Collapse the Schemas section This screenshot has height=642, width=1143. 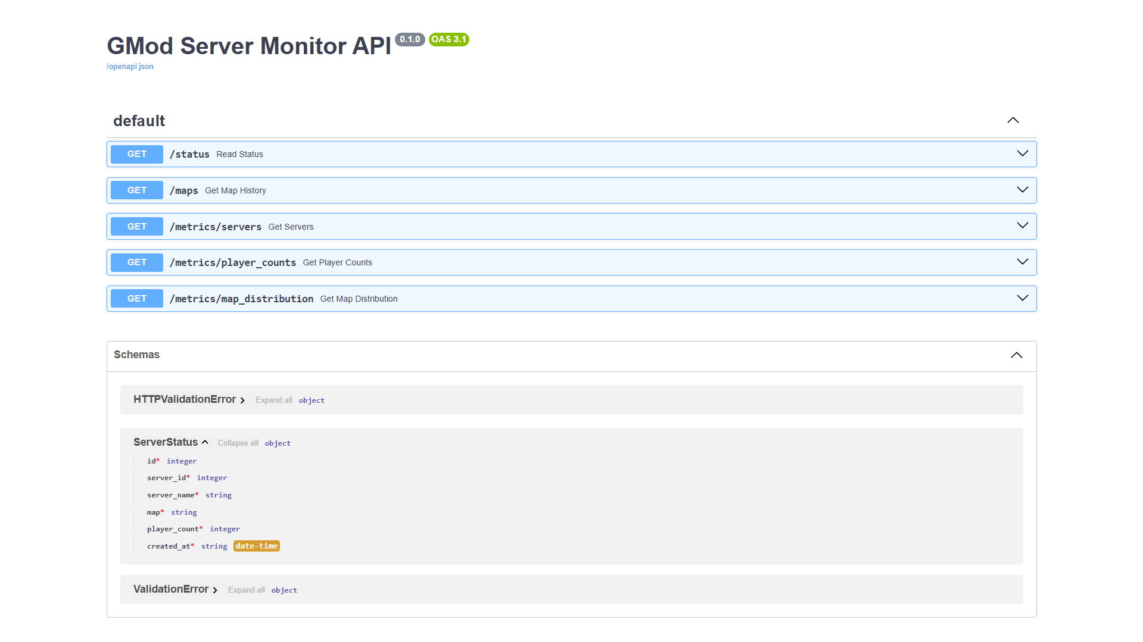click(1016, 355)
